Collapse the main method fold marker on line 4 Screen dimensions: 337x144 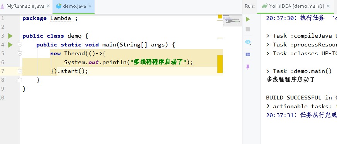click(20, 45)
